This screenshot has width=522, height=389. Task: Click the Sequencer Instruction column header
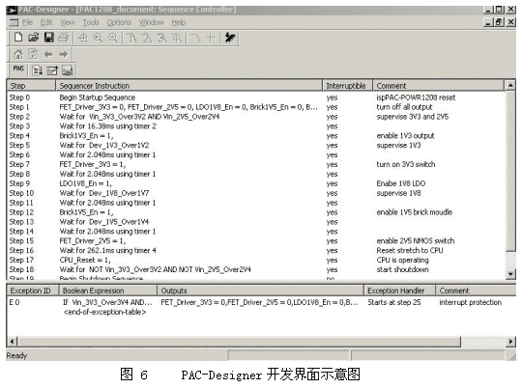pos(188,86)
